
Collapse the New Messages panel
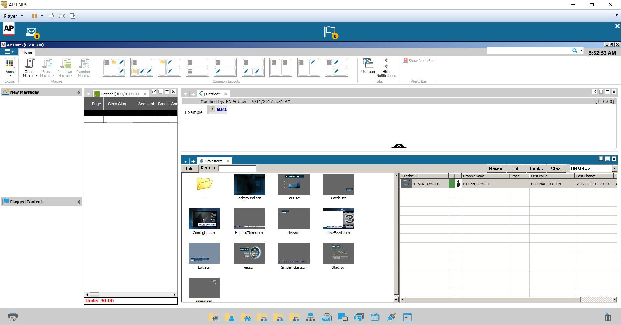[x=78, y=92]
